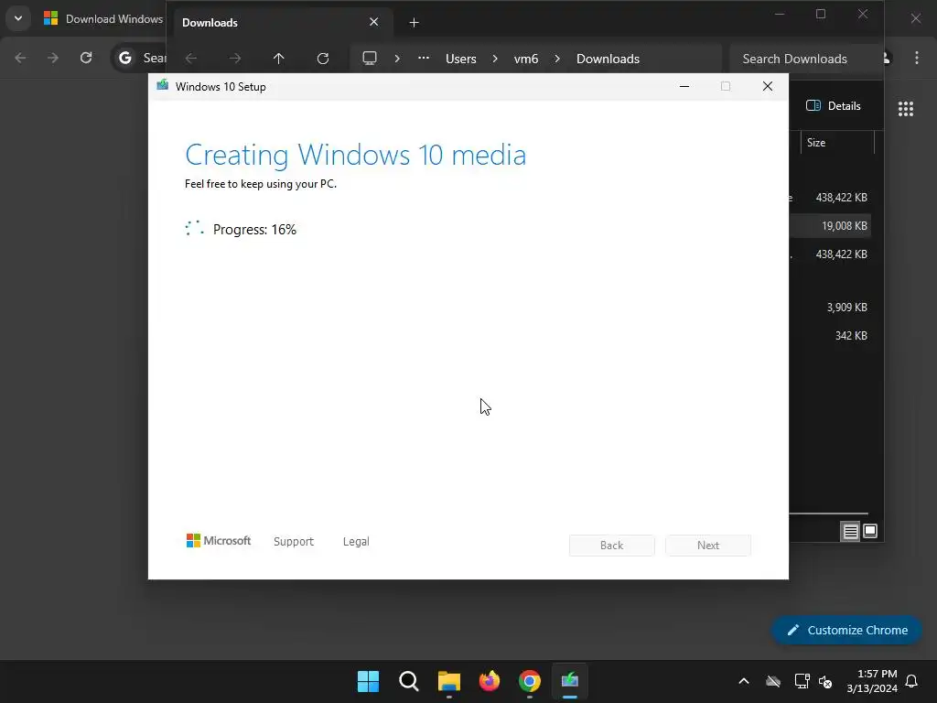Show hidden system tray icons

tap(744, 681)
